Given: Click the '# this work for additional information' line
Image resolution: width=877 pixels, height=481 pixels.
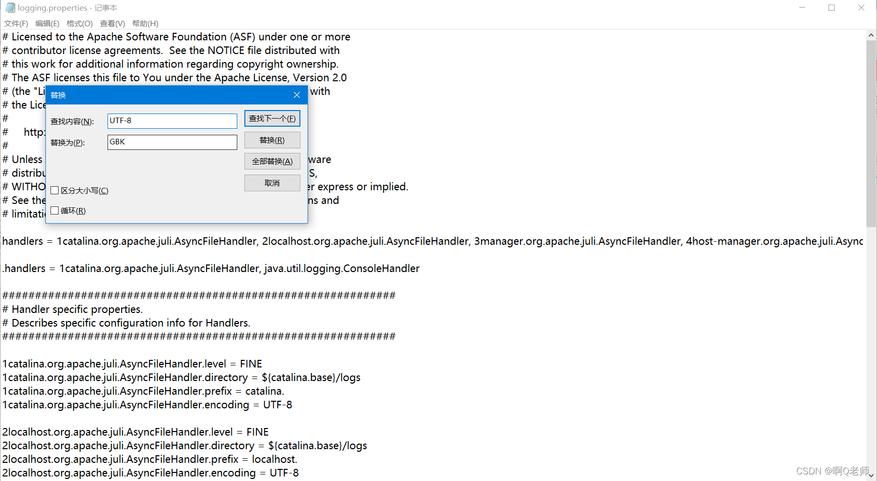Looking at the screenshot, I should (171, 64).
